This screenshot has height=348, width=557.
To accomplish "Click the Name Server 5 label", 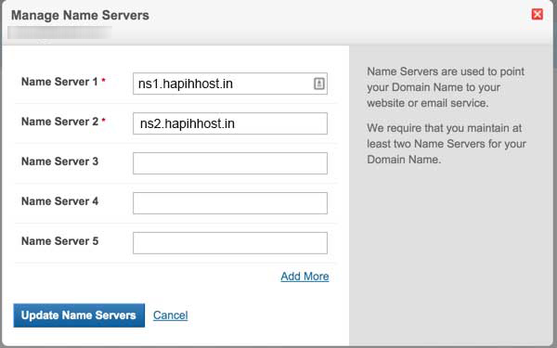I will tap(59, 240).
